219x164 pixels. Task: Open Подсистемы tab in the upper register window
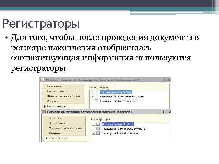63,91
